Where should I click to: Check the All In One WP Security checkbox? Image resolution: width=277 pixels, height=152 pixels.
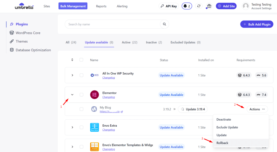(81, 75)
